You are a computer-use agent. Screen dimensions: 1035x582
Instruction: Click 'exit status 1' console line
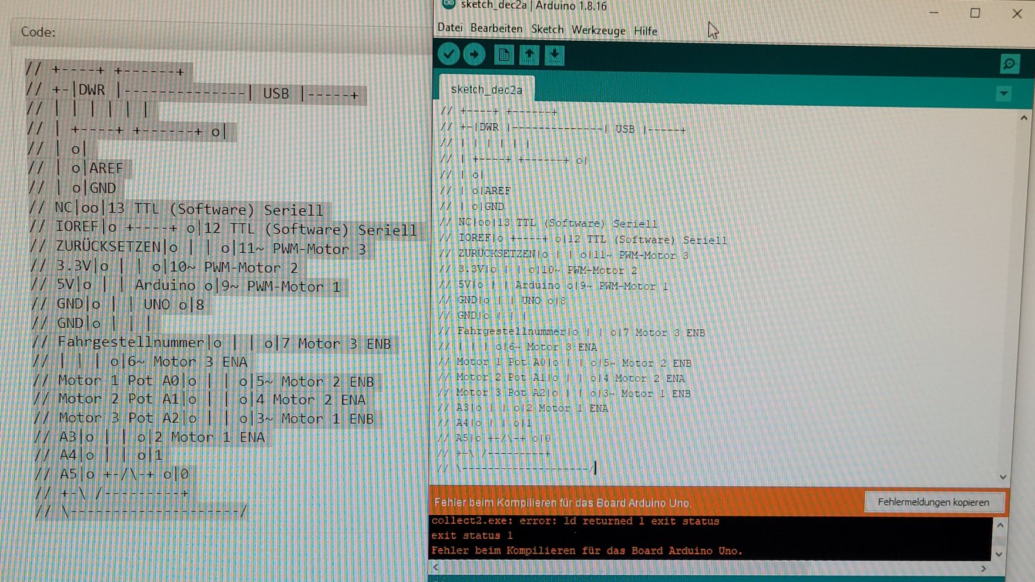coord(472,535)
